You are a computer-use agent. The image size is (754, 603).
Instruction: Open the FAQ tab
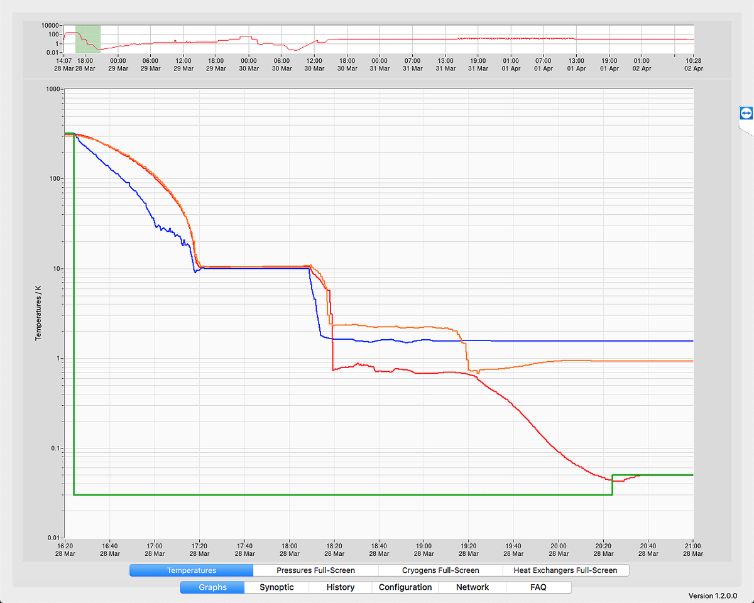pyautogui.click(x=538, y=587)
